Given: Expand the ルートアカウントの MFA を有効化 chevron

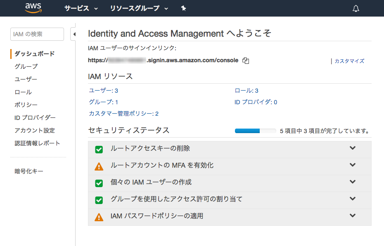Looking at the screenshot, I should [353, 165].
